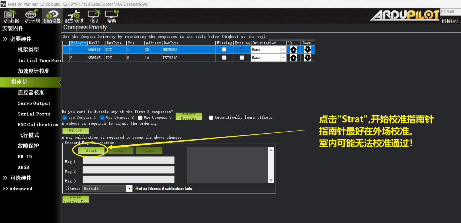Click the Reboot button
The width and height of the screenshot is (461, 223).
point(75,130)
